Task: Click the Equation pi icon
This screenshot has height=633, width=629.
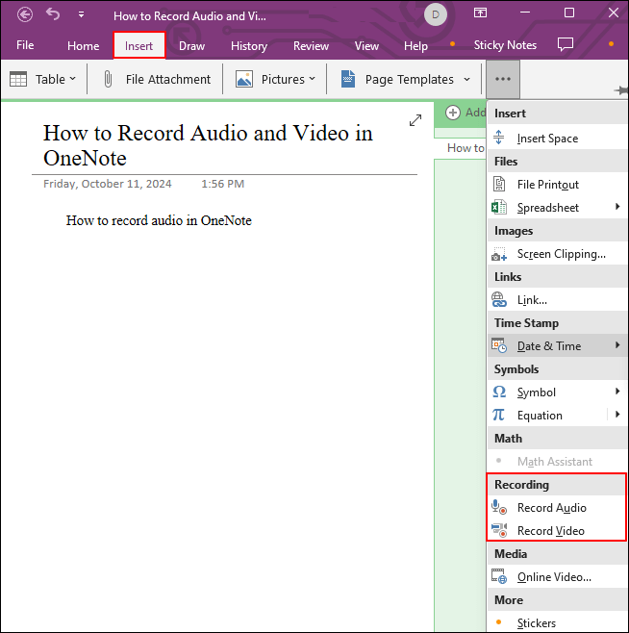Action: click(x=498, y=415)
